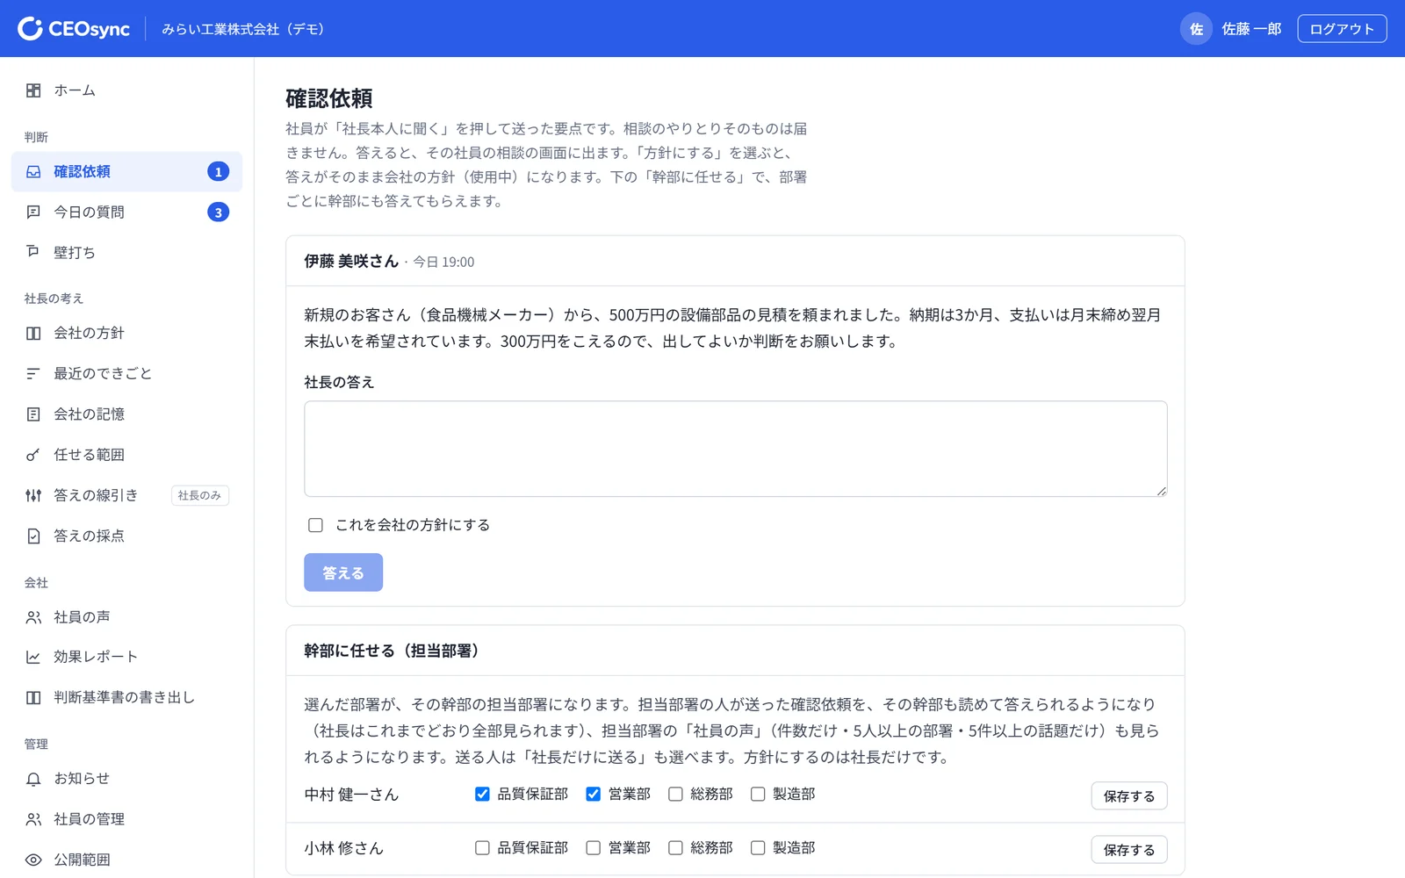Click the 任せる範囲 key icon
The image size is (1405, 878).
33,455
